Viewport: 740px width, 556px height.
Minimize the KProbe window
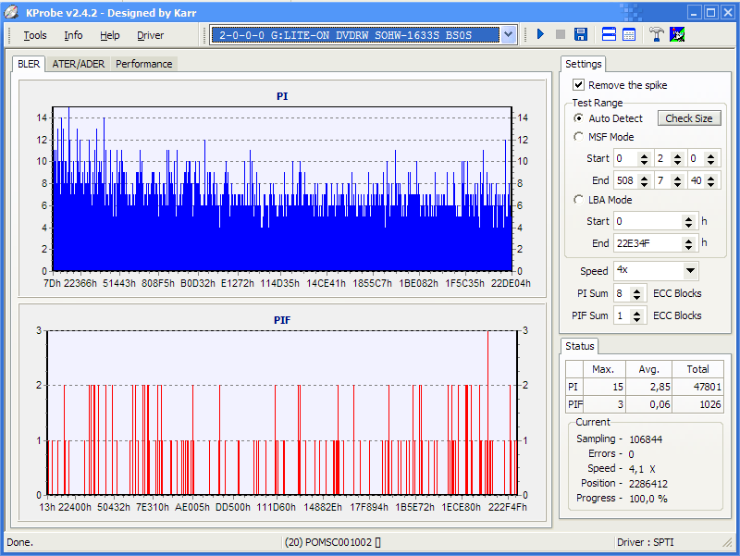[x=694, y=12]
